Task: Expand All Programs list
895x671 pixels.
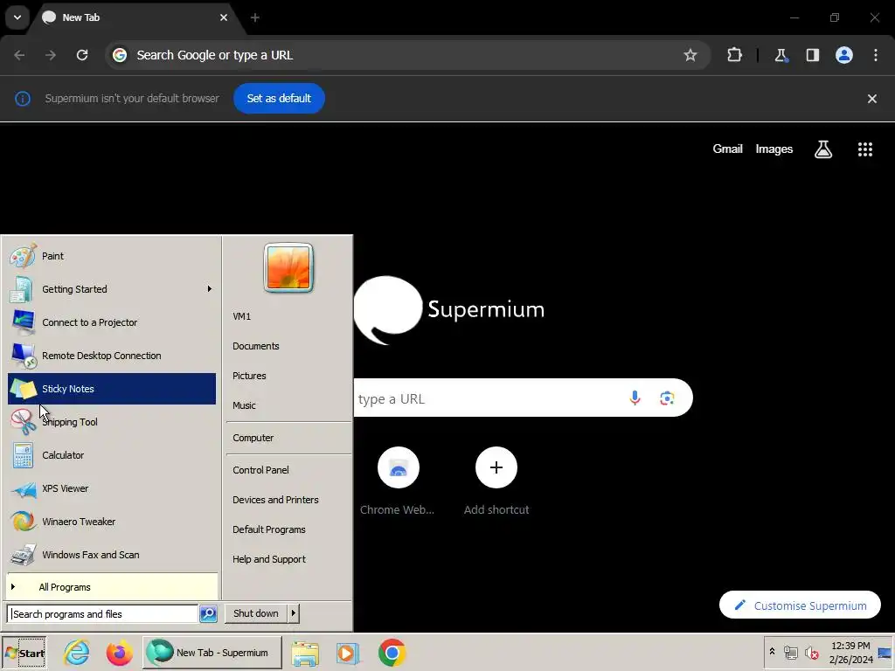Action: click(x=112, y=587)
